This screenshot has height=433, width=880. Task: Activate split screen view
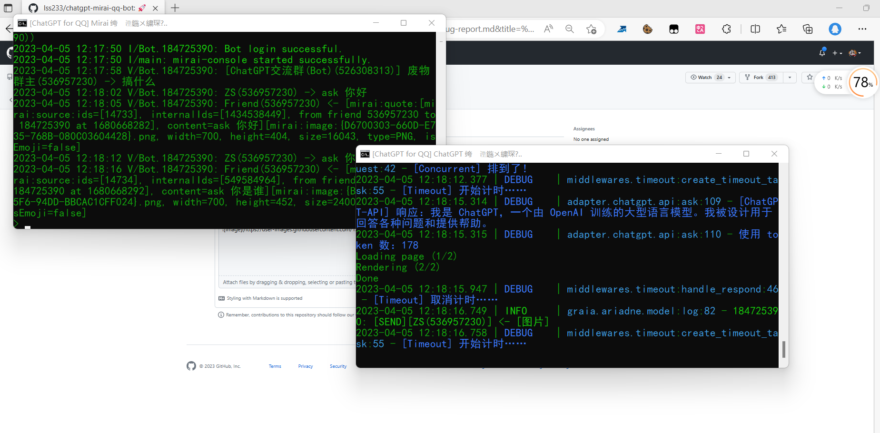(755, 29)
